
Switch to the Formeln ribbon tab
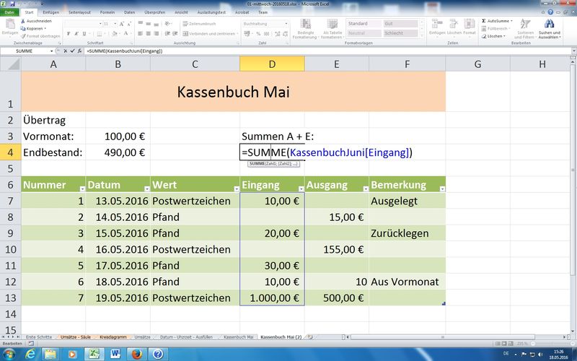click(107, 12)
